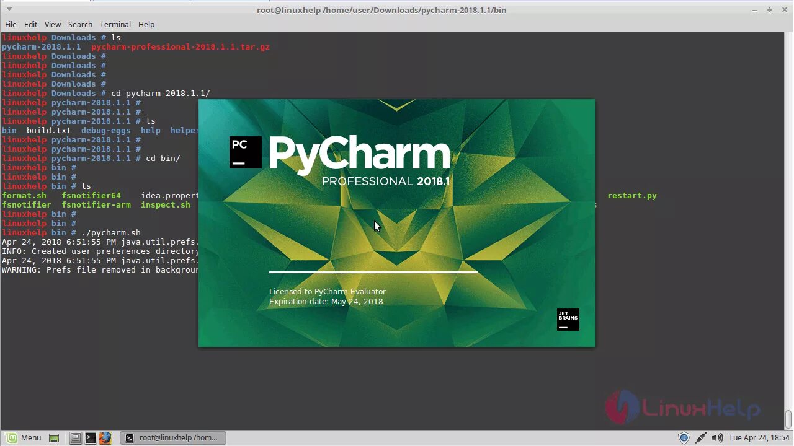This screenshot has height=446, width=794.
Task: Open the View menu in terminal
Action: (53, 24)
